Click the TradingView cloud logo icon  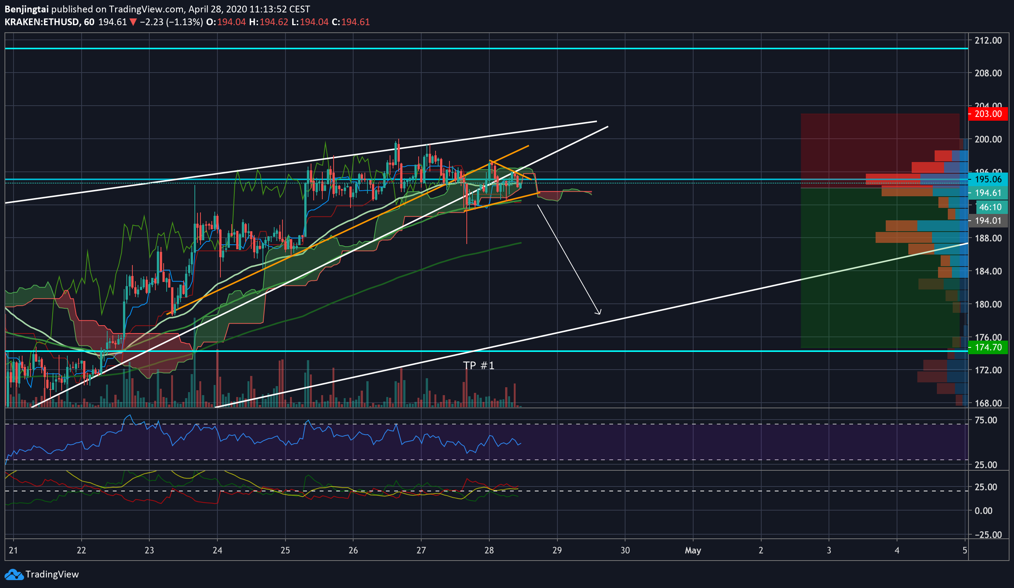(x=14, y=574)
